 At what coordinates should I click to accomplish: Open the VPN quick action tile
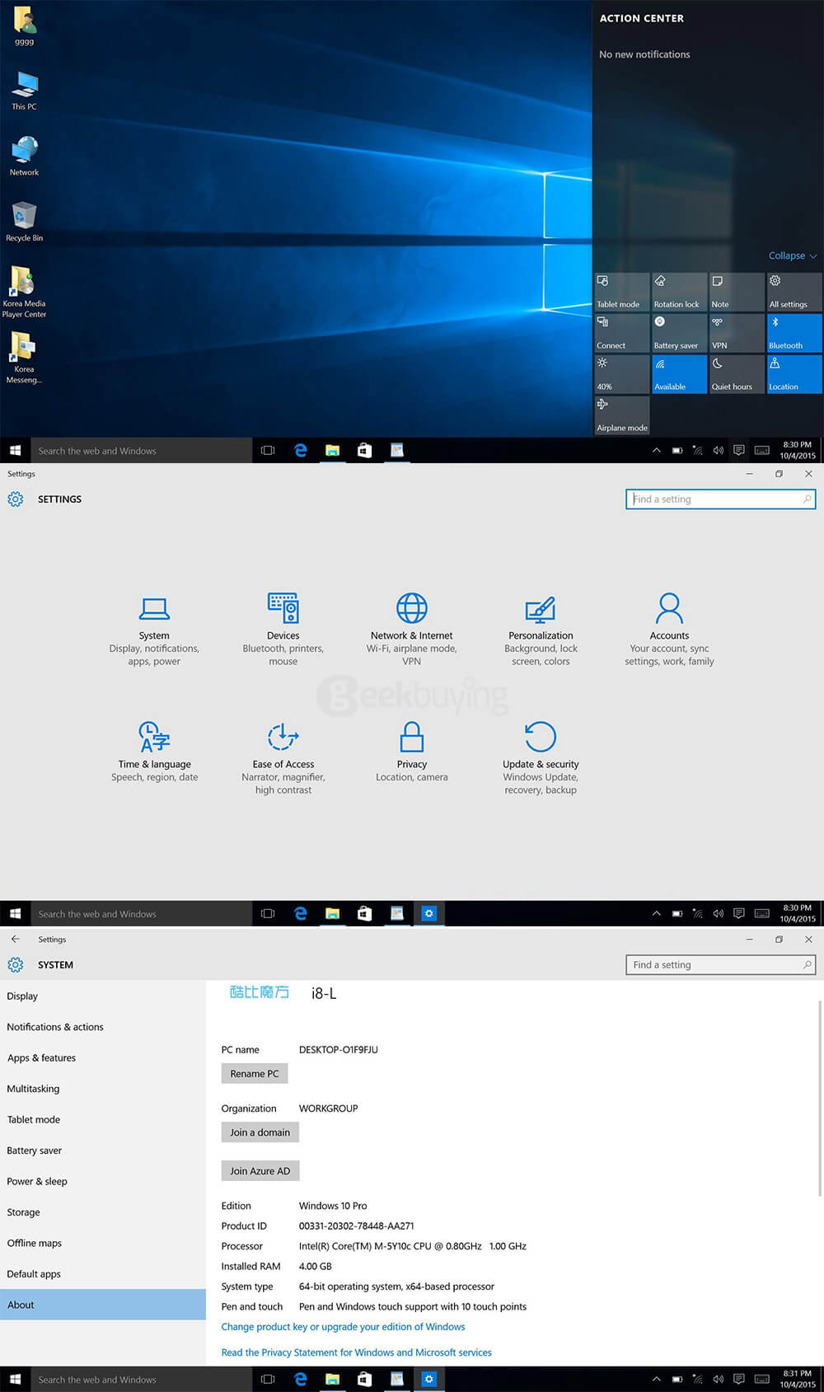point(737,333)
